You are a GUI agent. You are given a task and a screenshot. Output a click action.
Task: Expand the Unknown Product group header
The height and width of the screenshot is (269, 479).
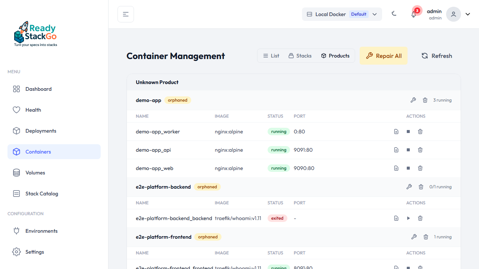click(157, 82)
